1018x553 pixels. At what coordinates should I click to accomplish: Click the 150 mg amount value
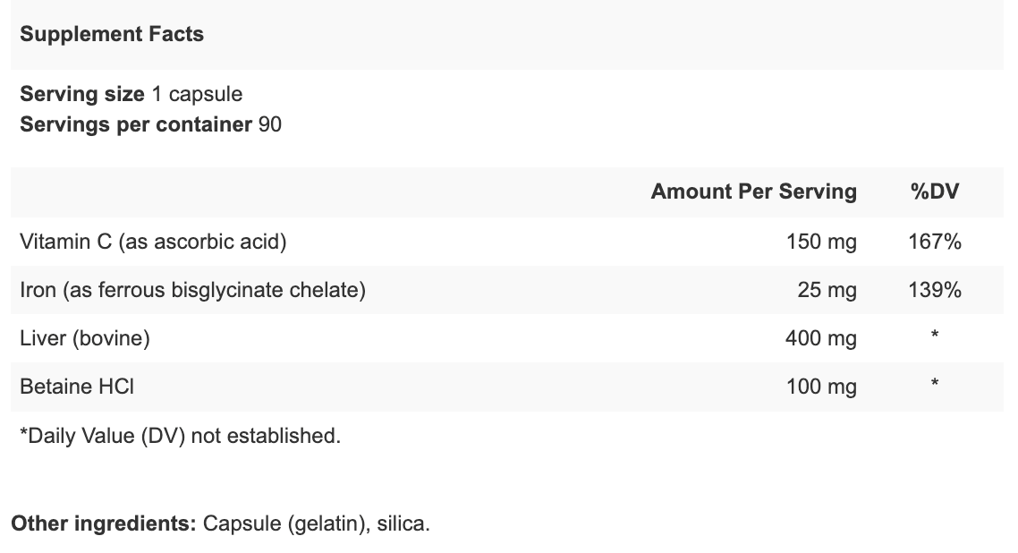pos(820,242)
